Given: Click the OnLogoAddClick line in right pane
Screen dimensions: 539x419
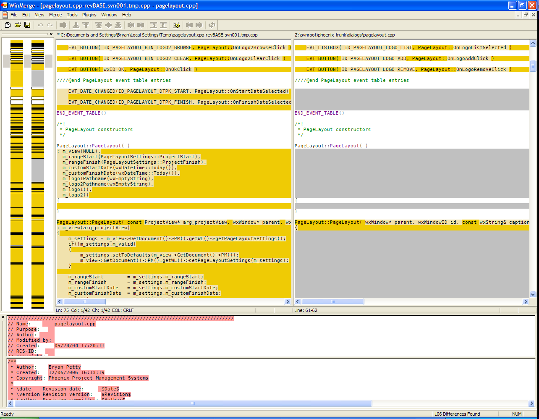Looking at the screenshot, I should coord(400,58).
